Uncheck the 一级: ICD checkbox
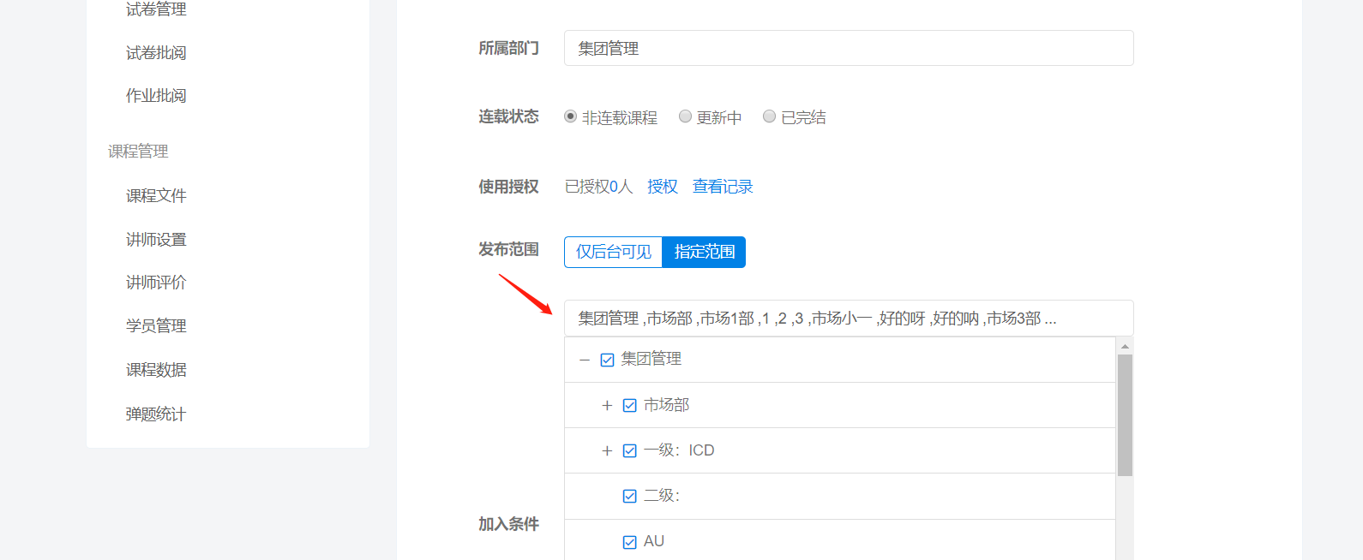This screenshot has width=1363, height=560. point(630,450)
